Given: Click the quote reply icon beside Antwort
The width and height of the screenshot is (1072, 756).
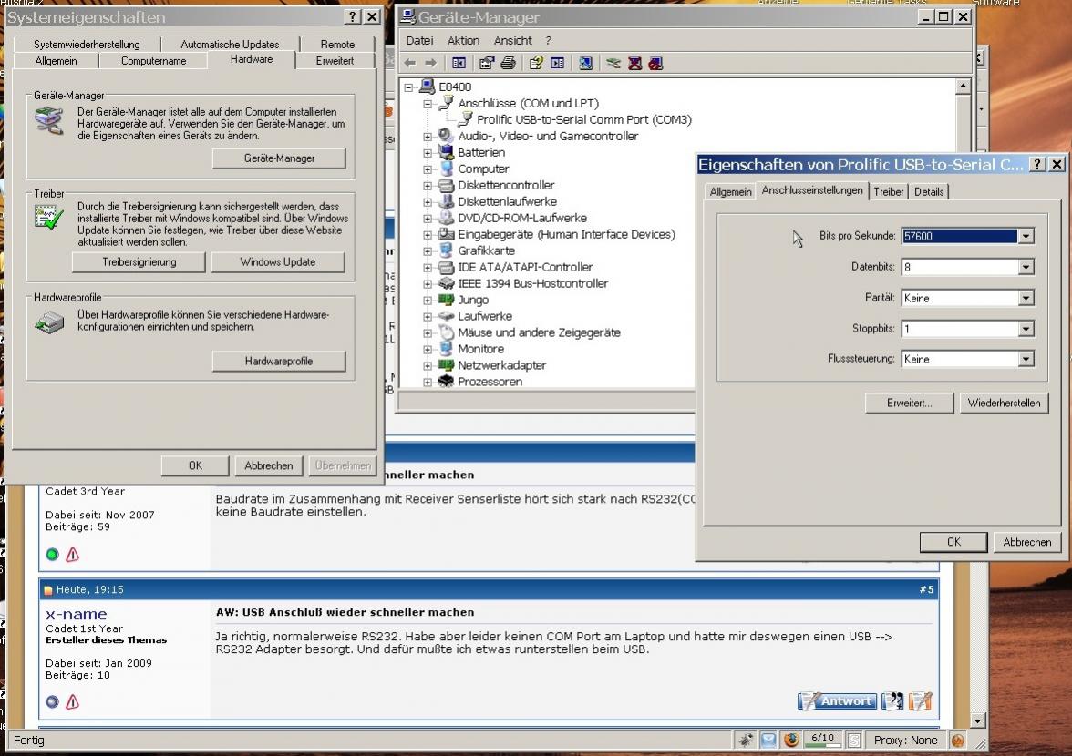Looking at the screenshot, I should [892, 700].
